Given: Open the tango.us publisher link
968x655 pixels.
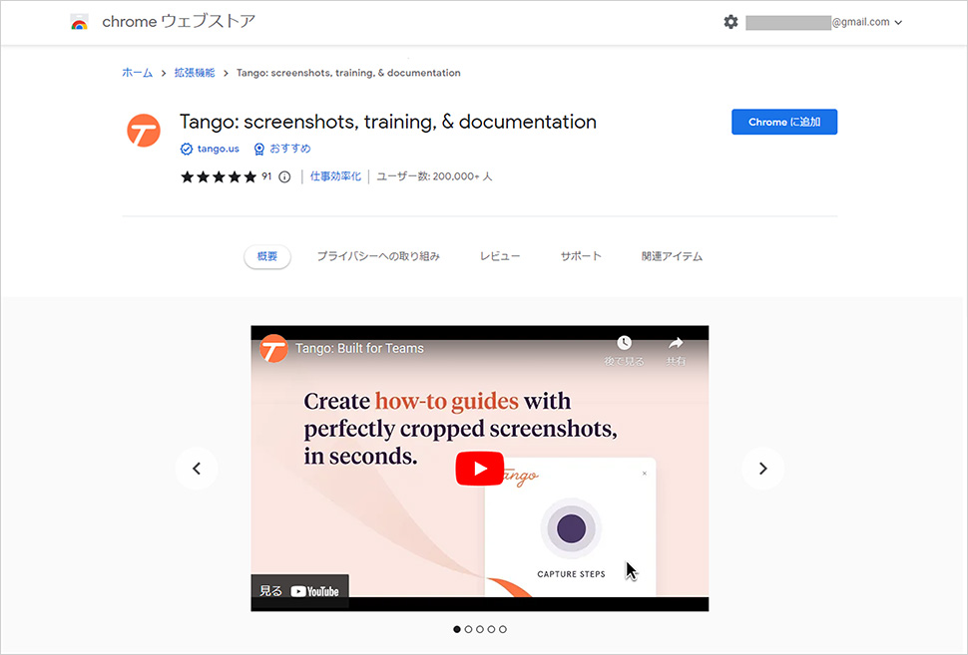Looking at the screenshot, I should [218, 149].
